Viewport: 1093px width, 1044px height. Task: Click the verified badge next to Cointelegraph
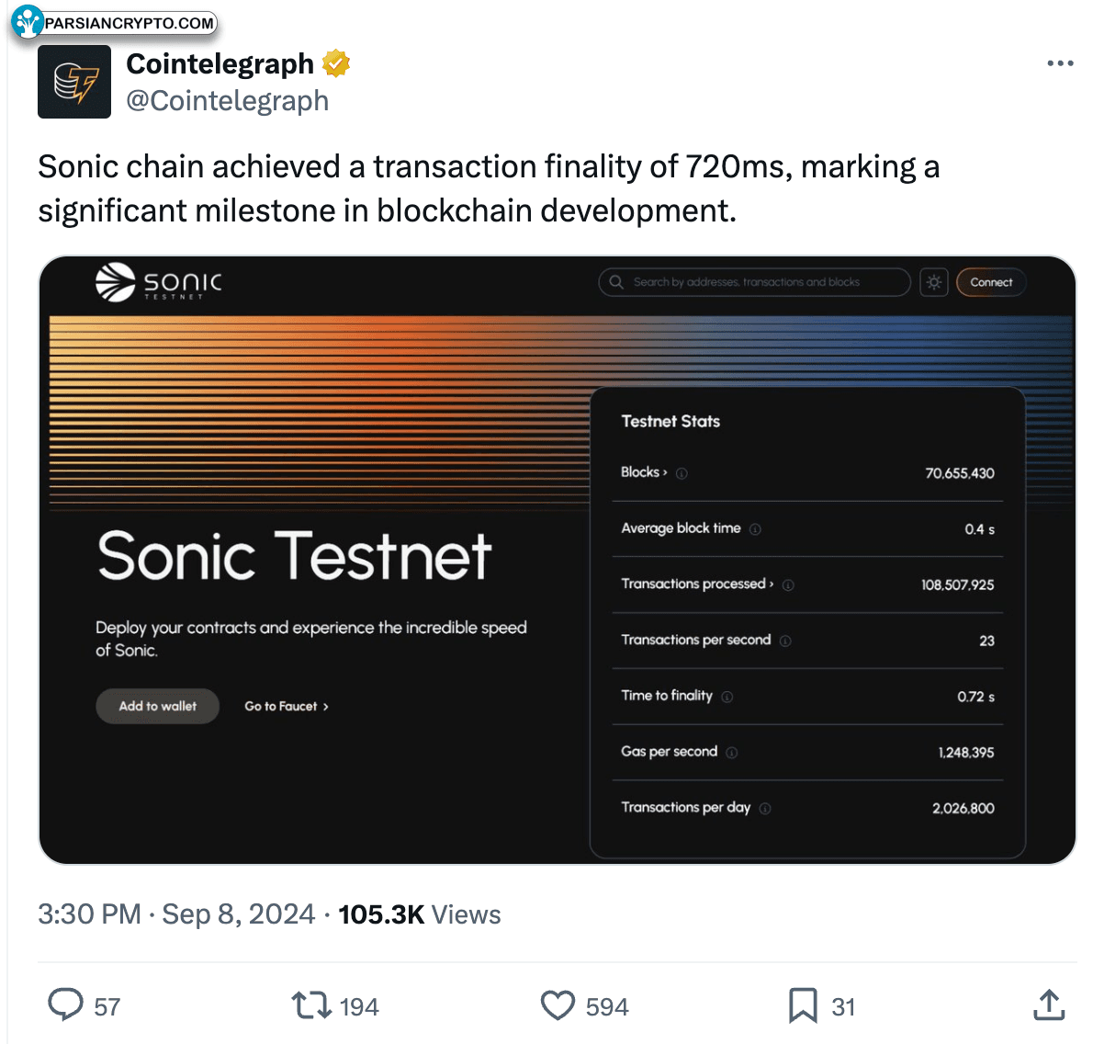click(336, 62)
